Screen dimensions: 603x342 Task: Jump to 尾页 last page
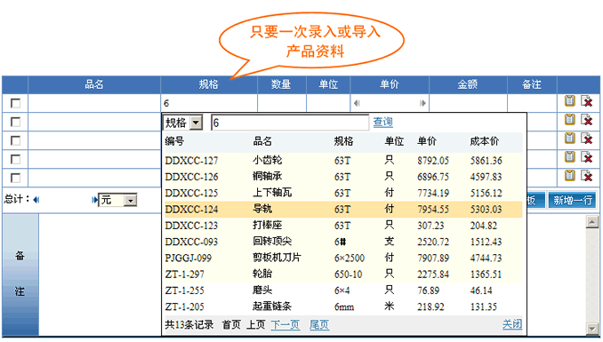click(x=319, y=325)
